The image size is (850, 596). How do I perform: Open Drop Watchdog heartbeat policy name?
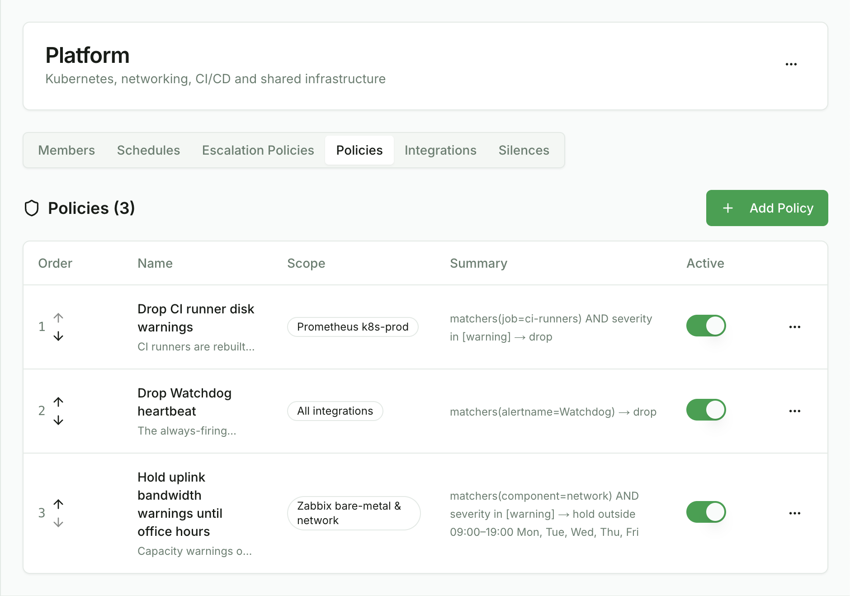(x=184, y=402)
